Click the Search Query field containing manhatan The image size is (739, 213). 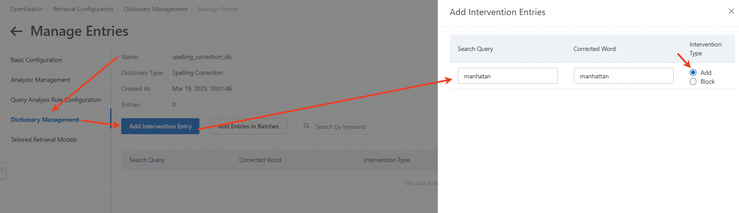[508, 76]
